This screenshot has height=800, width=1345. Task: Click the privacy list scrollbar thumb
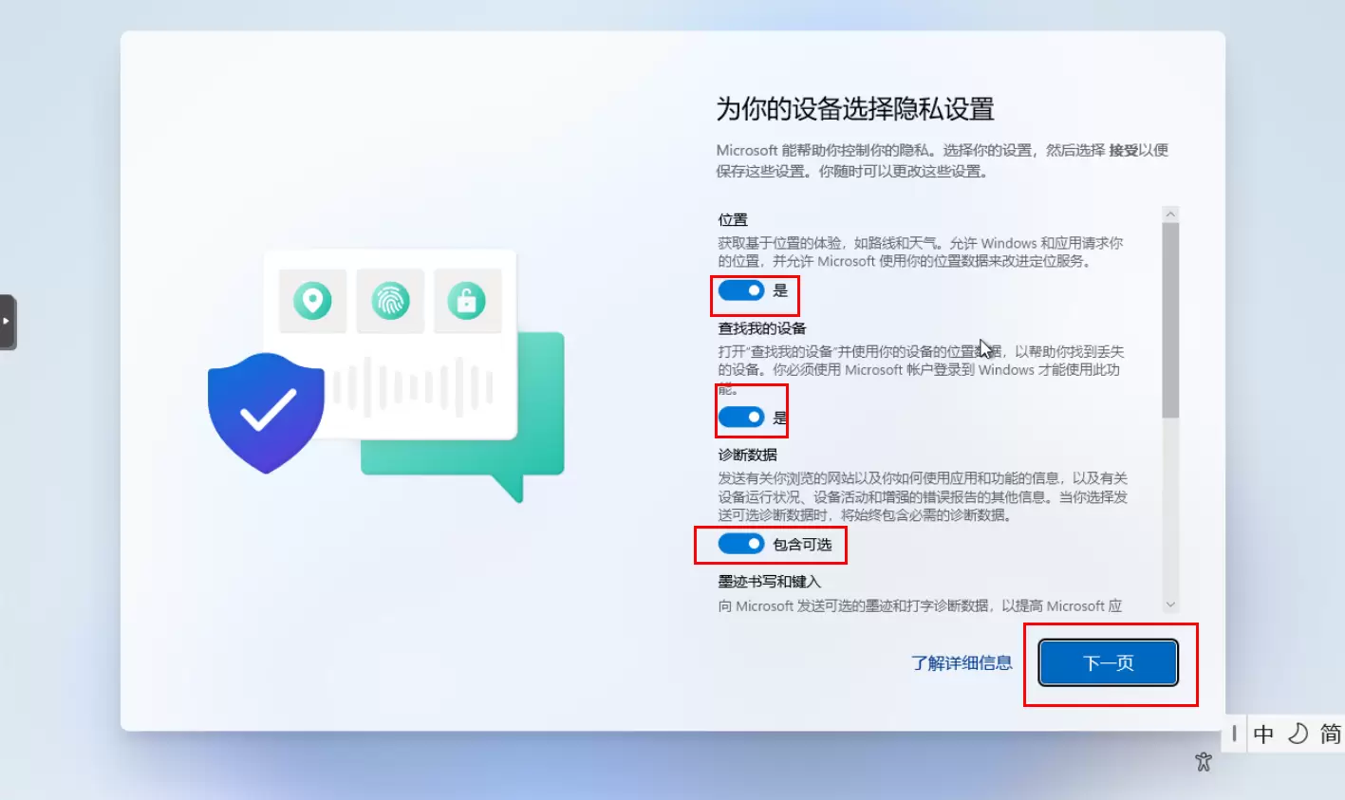tap(1170, 321)
